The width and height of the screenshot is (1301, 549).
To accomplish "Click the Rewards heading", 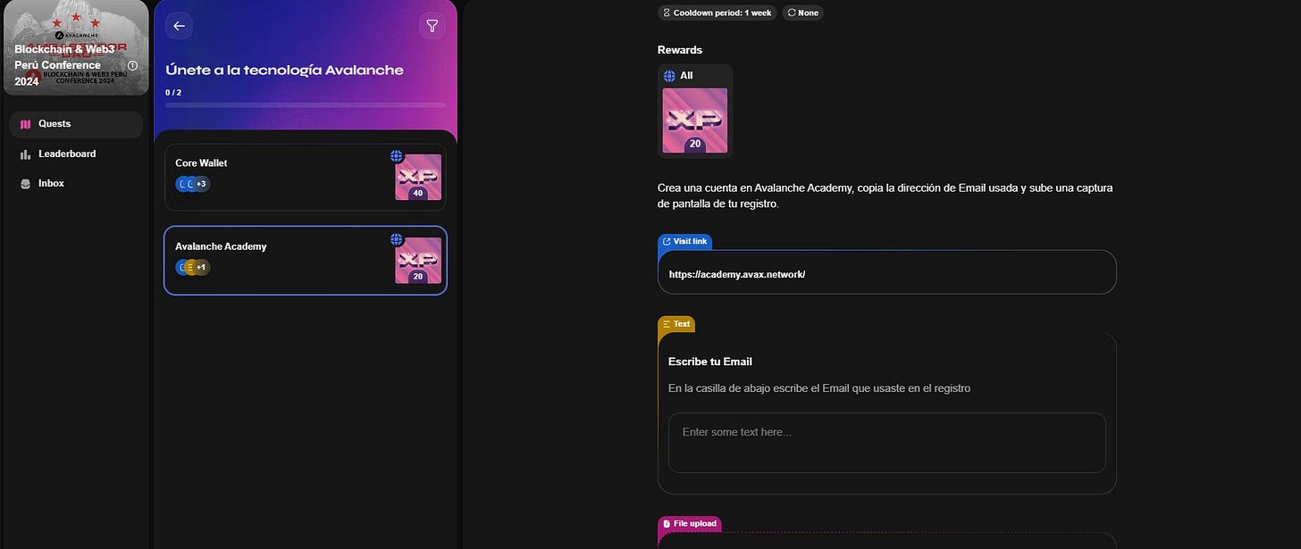I will pos(680,50).
